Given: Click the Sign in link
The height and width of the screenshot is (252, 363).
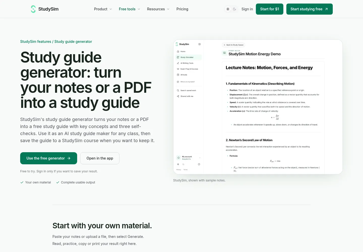Looking at the screenshot, I should (x=247, y=9).
